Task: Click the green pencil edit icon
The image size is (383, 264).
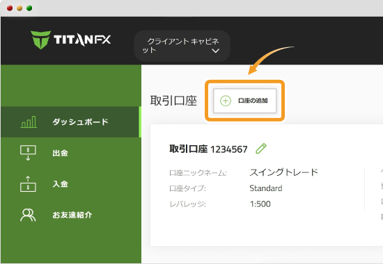Action: (x=261, y=149)
